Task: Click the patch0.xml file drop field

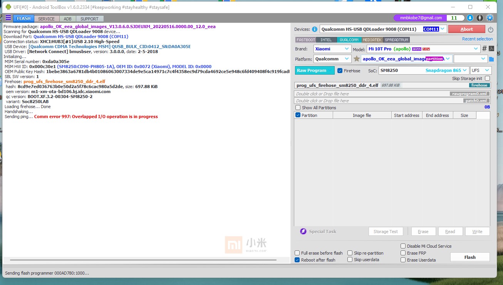Action: [x=392, y=101]
